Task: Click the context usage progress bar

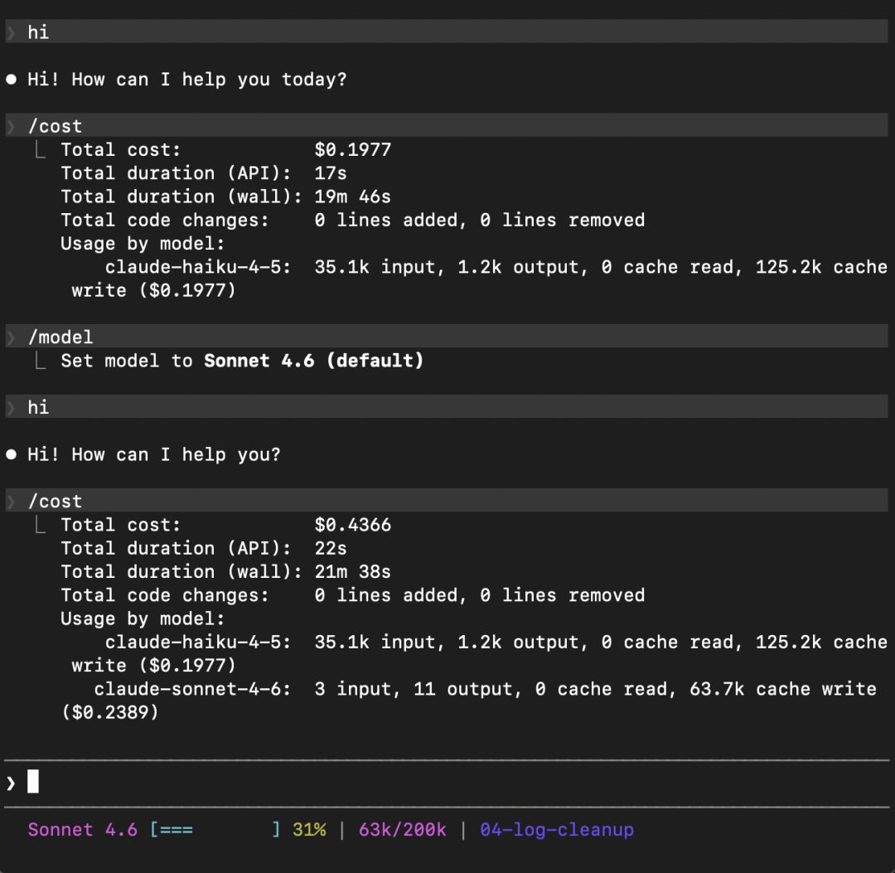Action: pyautogui.click(x=215, y=830)
